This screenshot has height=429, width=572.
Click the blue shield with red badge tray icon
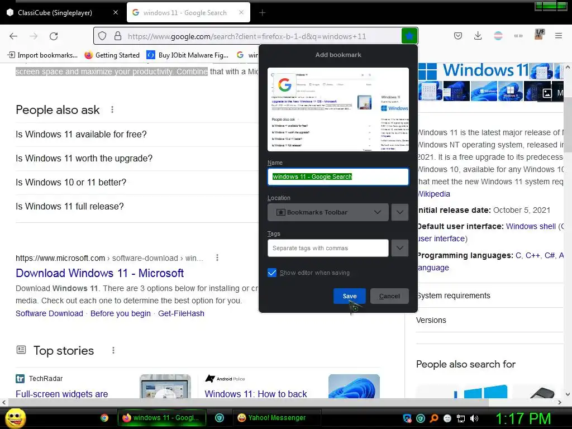point(407,418)
